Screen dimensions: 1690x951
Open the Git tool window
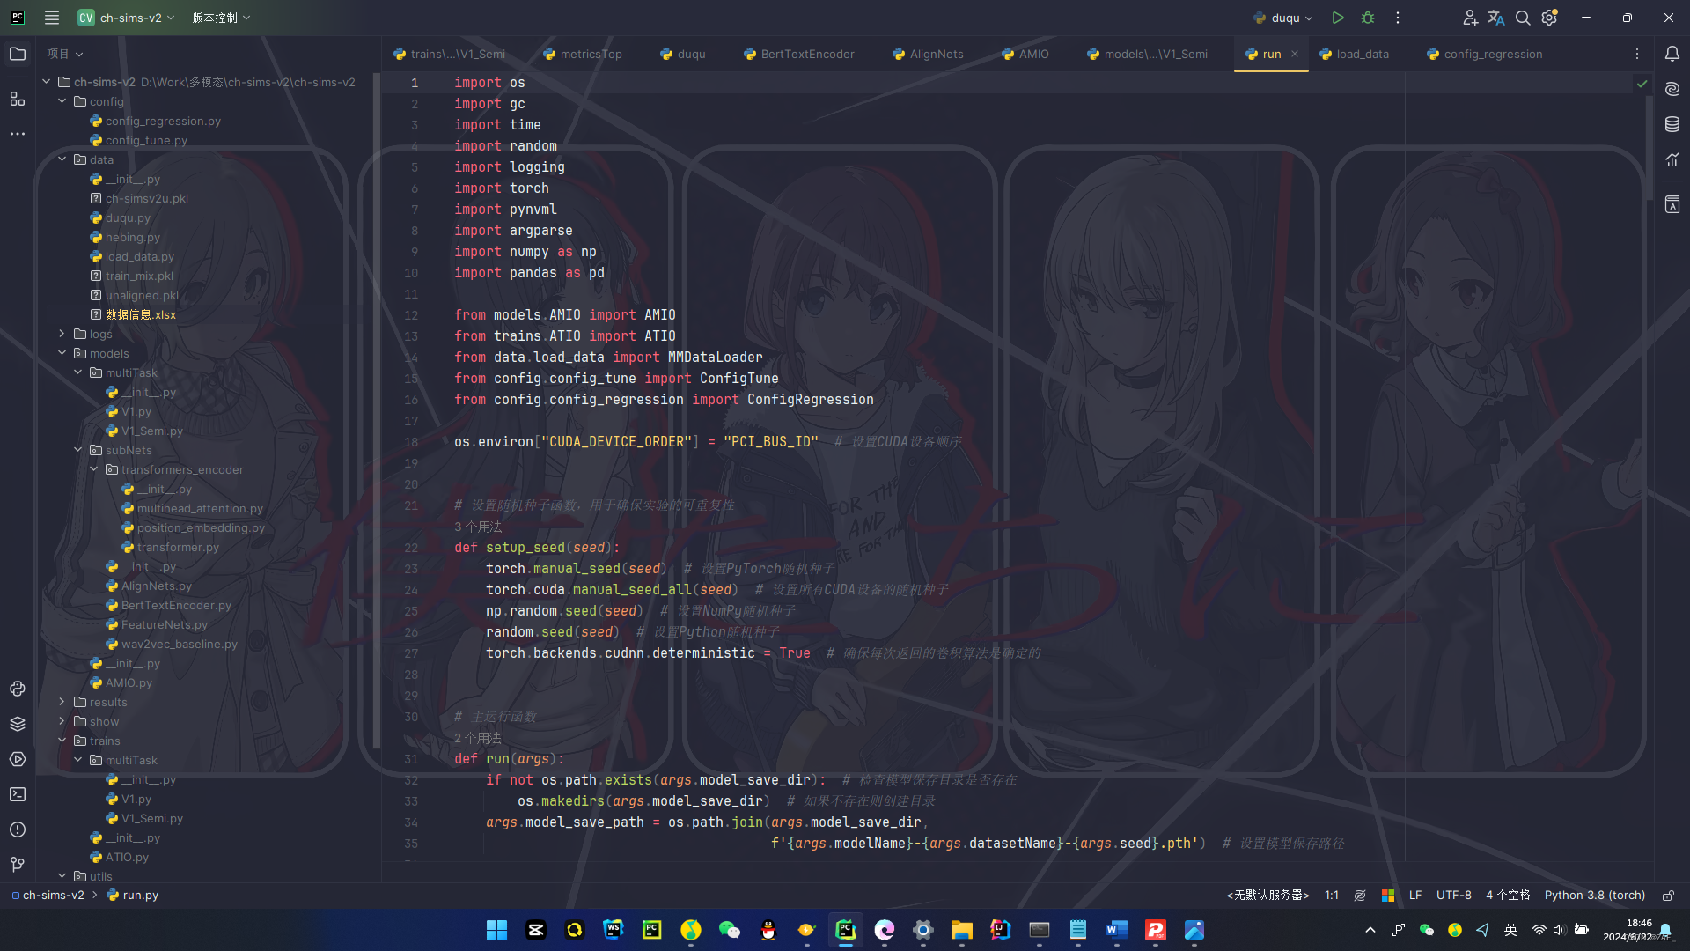[x=18, y=865]
